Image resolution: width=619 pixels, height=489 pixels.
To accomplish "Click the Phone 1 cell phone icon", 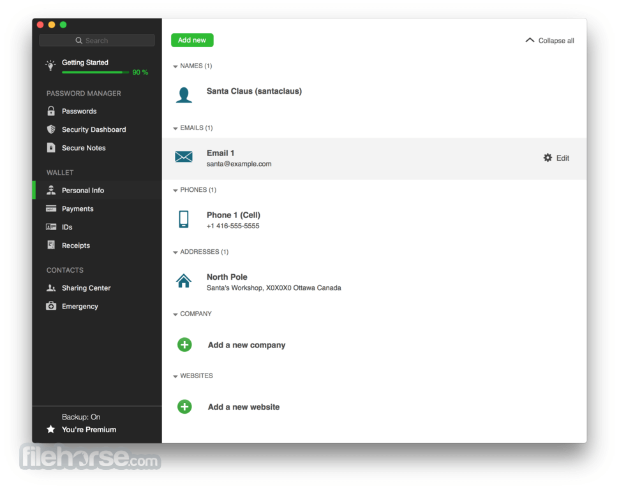I will click(x=184, y=219).
